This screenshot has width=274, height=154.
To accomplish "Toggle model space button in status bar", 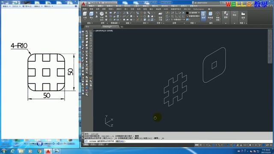I will [x=197, y=145].
